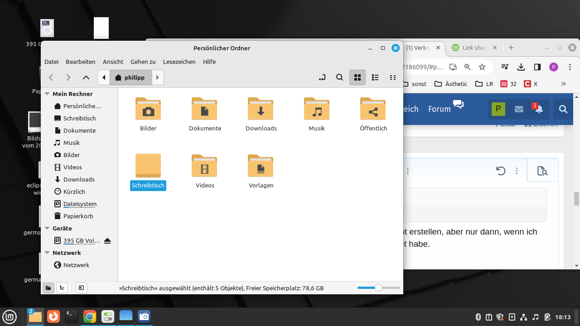This screenshot has width=580, height=326.
Task: Click path bar left scroll arrow
Action: pyautogui.click(x=104, y=77)
